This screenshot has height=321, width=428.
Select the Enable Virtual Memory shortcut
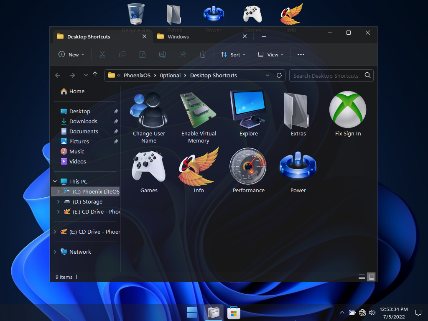point(199,117)
